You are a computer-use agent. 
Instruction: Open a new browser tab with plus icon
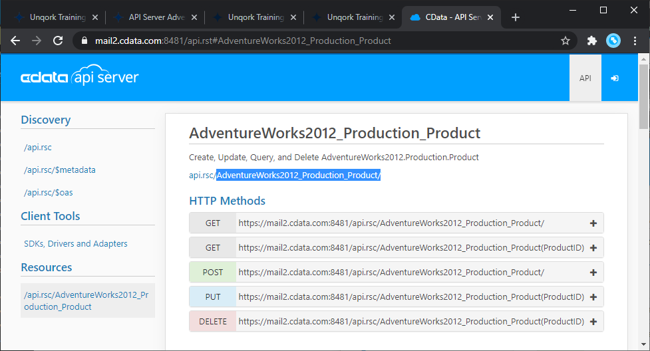pyautogui.click(x=516, y=17)
